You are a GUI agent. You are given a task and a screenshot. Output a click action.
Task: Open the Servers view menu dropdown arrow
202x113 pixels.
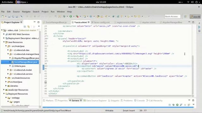(193, 105)
